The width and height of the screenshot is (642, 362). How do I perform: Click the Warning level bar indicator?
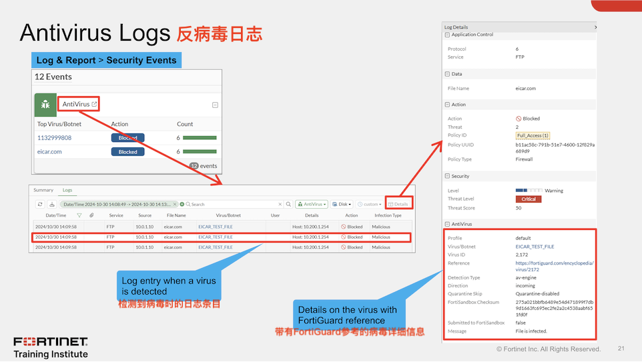point(529,191)
